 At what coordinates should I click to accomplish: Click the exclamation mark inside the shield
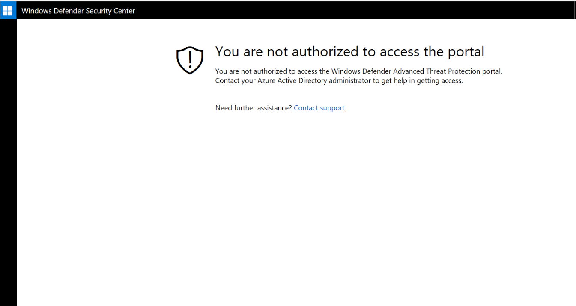pos(190,59)
